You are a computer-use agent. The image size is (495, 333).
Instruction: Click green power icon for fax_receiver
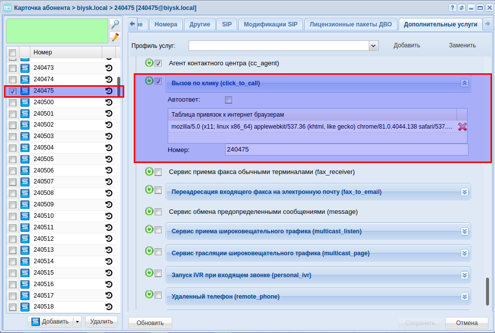(149, 171)
